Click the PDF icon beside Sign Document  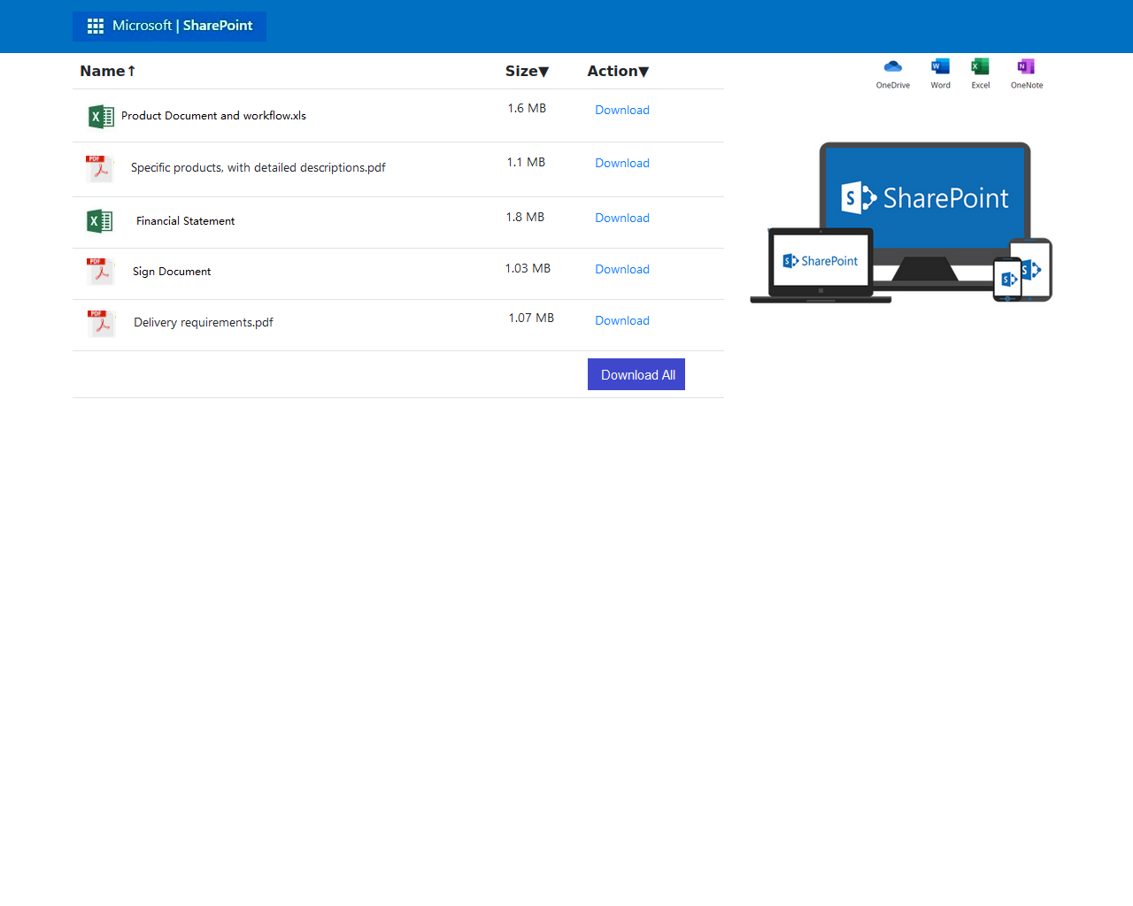tap(101, 272)
